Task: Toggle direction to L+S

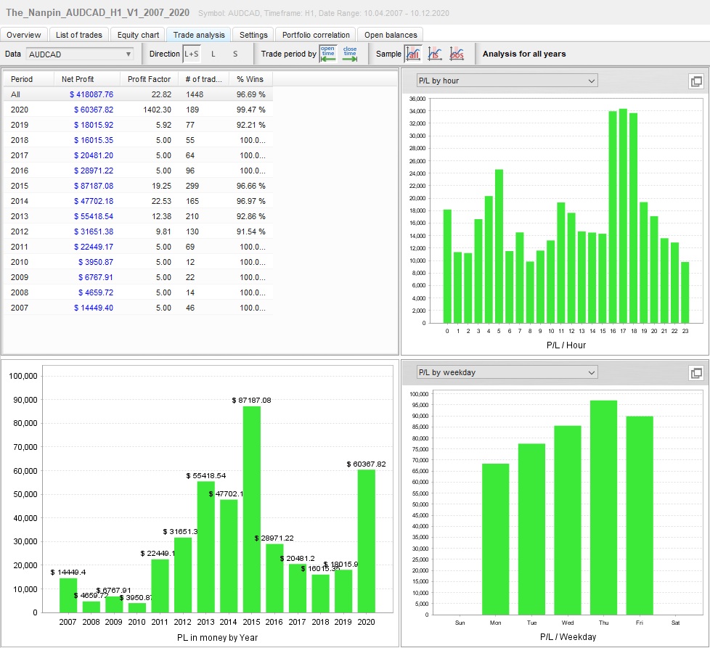Action: click(x=191, y=54)
